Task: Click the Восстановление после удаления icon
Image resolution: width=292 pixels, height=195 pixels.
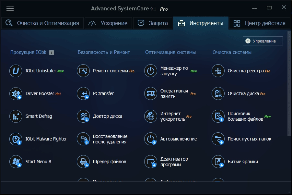Action: point(83,139)
